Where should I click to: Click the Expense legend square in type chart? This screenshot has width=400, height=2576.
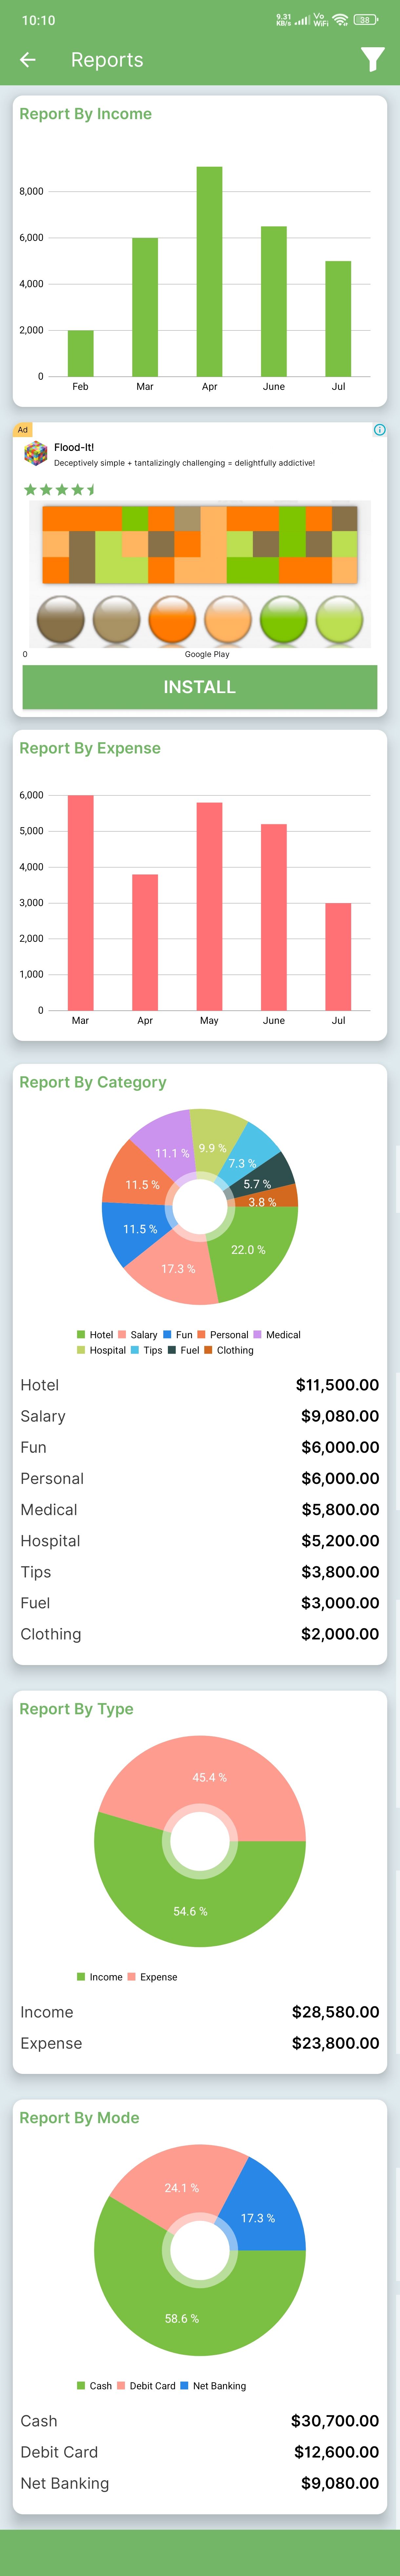131,1977
